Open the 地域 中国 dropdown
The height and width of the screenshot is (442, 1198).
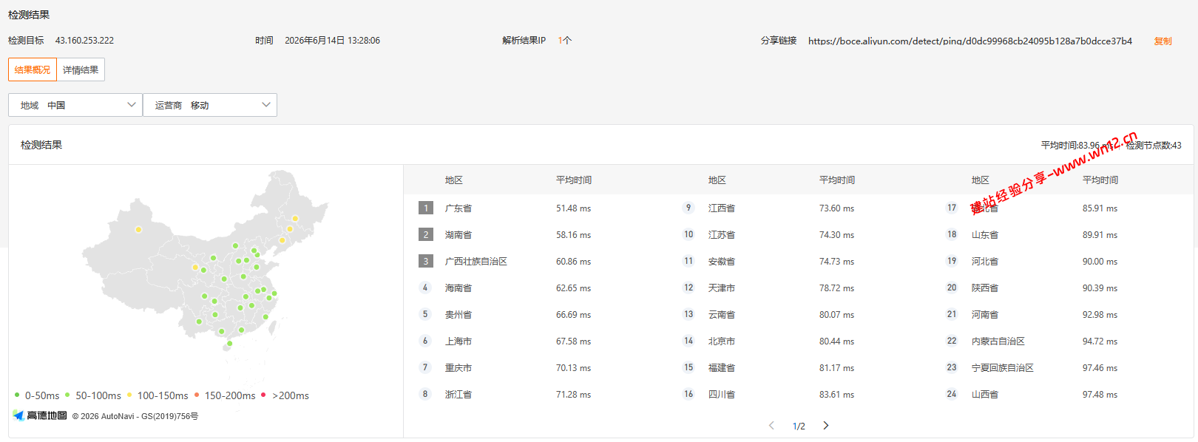(75, 105)
